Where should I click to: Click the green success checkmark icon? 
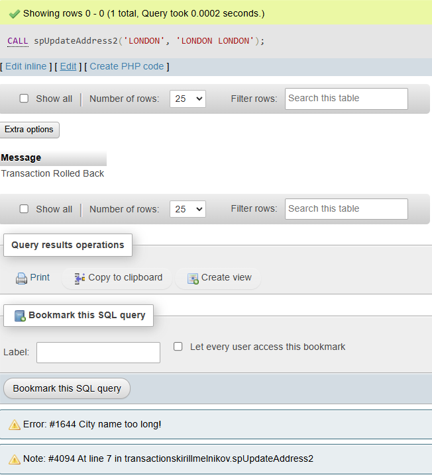click(x=15, y=14)
